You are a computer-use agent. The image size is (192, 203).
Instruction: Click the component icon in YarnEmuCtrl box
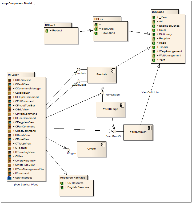(x=149, y=128)
